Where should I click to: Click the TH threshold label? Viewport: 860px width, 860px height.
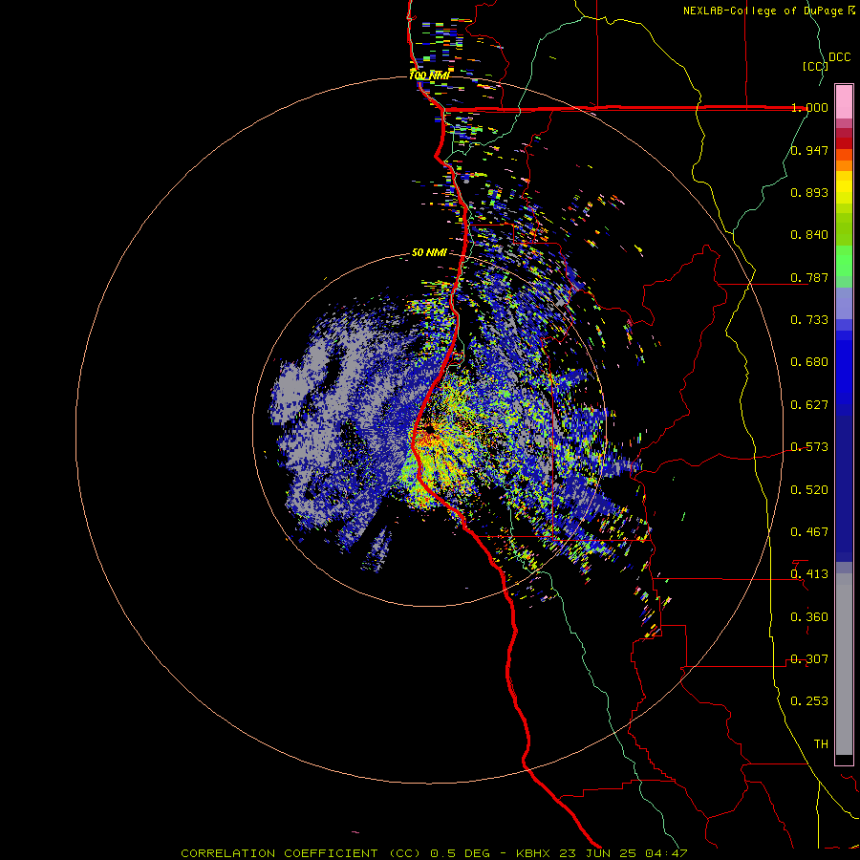point(821,744)
